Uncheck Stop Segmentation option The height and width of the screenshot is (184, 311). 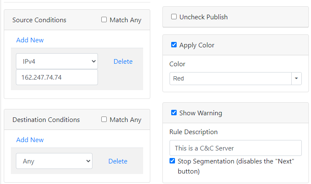click(x=172, y=161)
